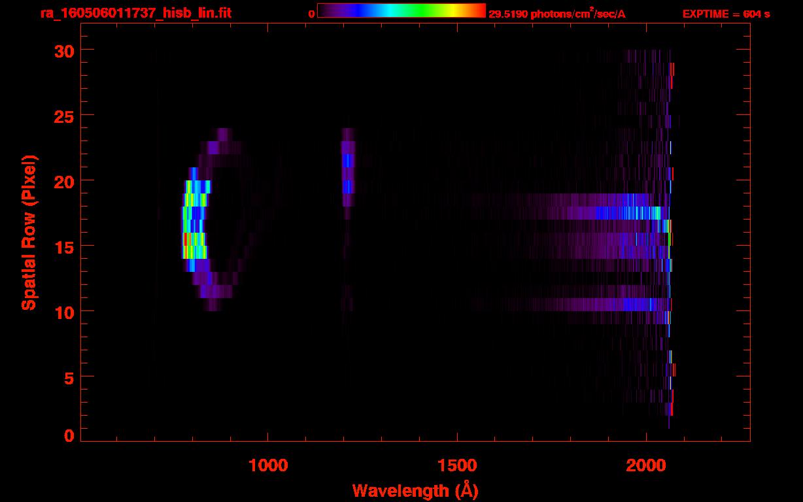Click the y-axis tick label 20
803x502 pixels.
coord(63,181)
